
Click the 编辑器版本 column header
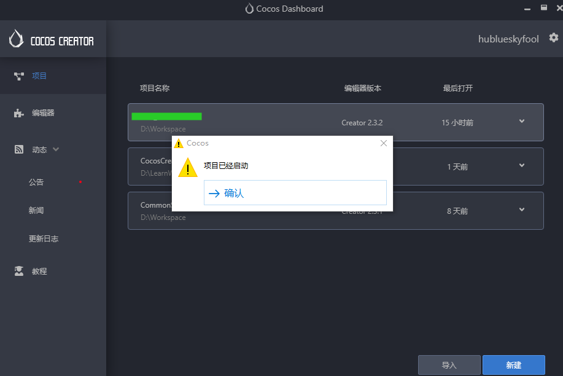[x=363, y=88]
